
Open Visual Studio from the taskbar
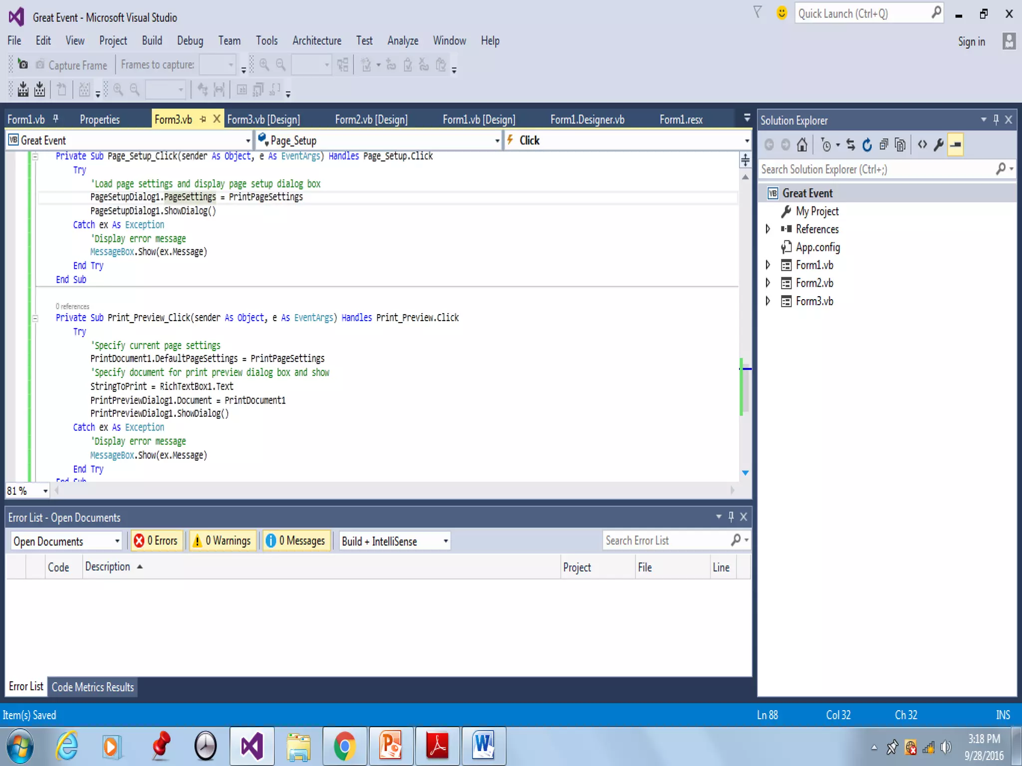[x=252, y=746]
